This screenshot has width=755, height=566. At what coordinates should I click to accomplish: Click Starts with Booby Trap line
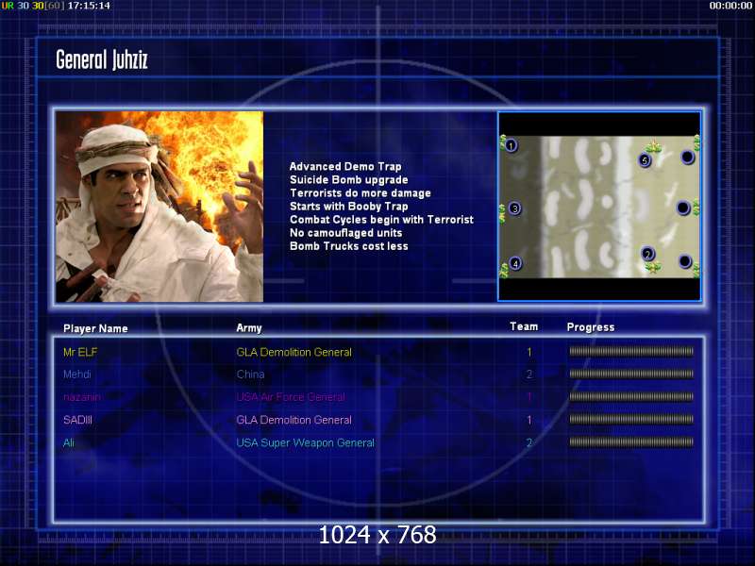coord(348,207)
